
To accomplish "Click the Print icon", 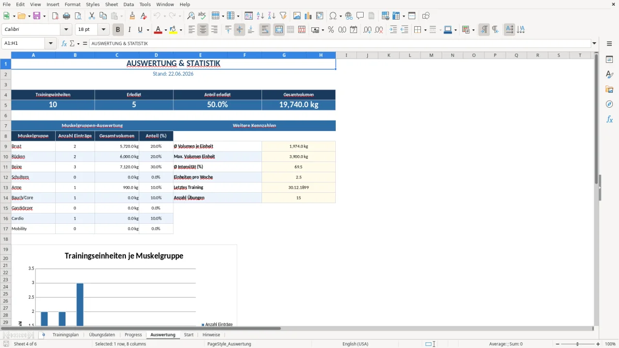I will click(x=67, y=16).
